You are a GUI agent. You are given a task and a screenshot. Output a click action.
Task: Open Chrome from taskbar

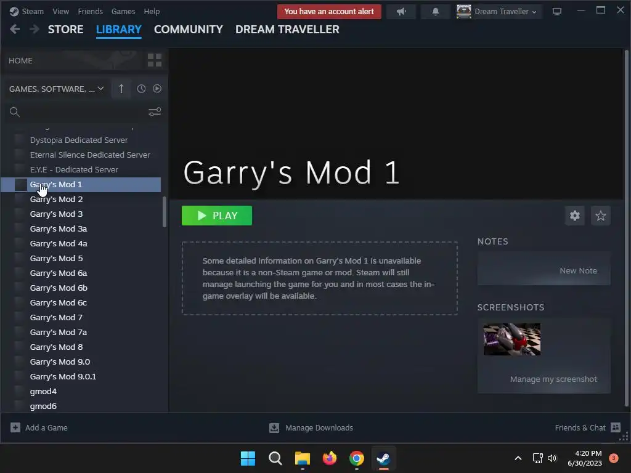pyautogui.click(x=357, y=458)
